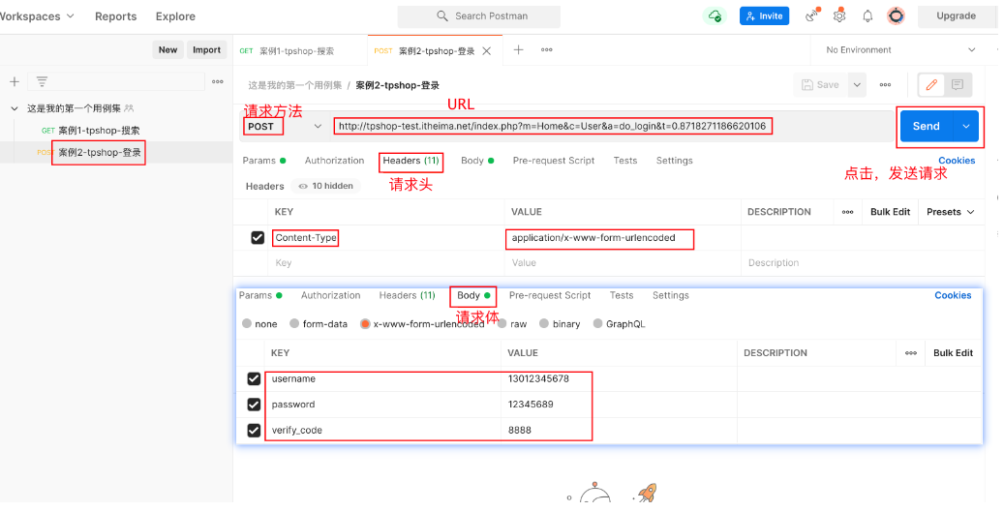This screenshot has height=511, width=1004.
Task: Open tab options three-dot menu
Action: coord(546,50)
